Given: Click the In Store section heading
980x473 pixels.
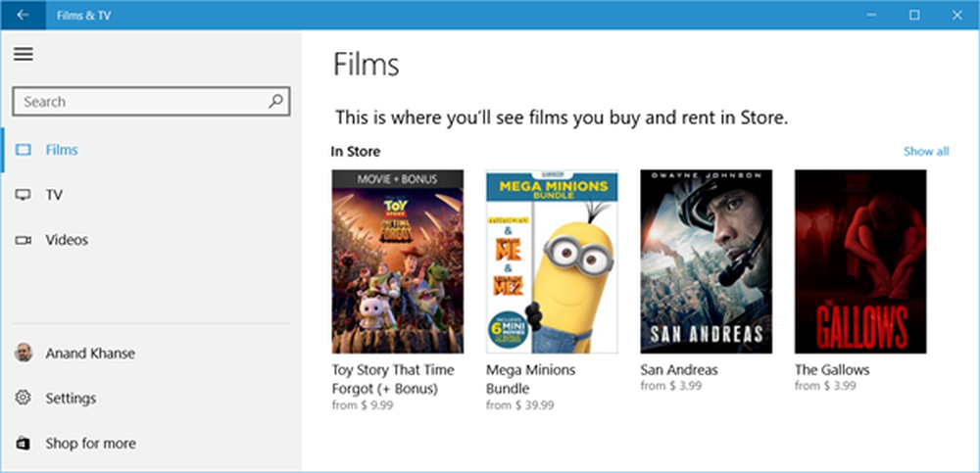Looking at the screenshot, I should point(356,151).
